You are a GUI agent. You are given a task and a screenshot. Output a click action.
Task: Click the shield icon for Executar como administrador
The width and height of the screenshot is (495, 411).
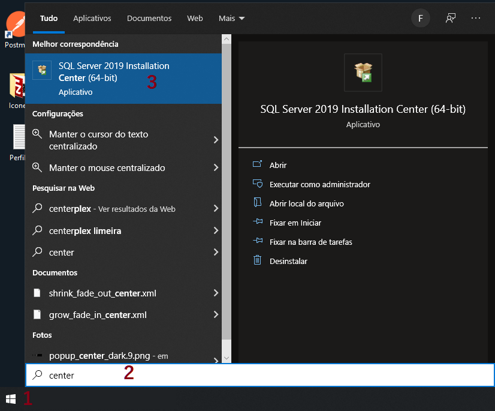click(258, 184)
